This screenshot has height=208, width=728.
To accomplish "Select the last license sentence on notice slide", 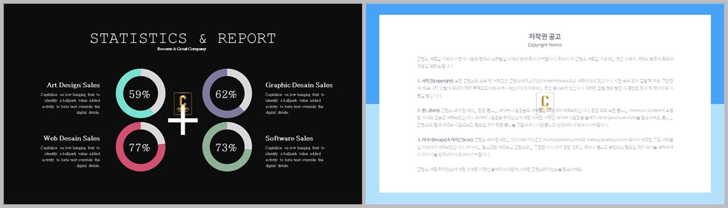I will point(500,169).
